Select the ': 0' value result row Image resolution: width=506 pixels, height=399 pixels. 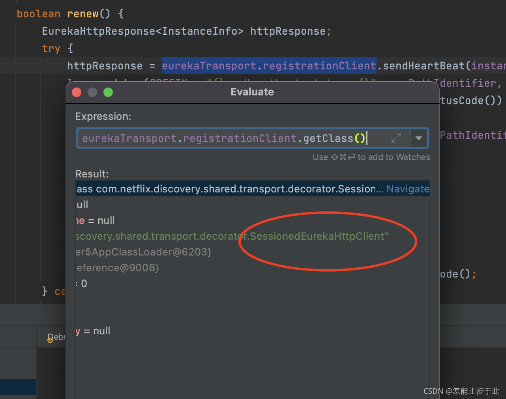[x=253, y=283]
